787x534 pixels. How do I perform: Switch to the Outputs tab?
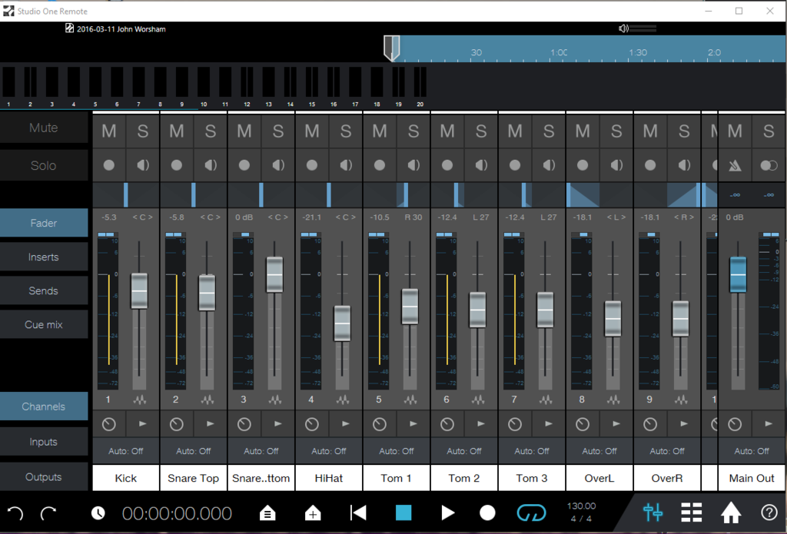pyautogui.click(x=44, y=477)
